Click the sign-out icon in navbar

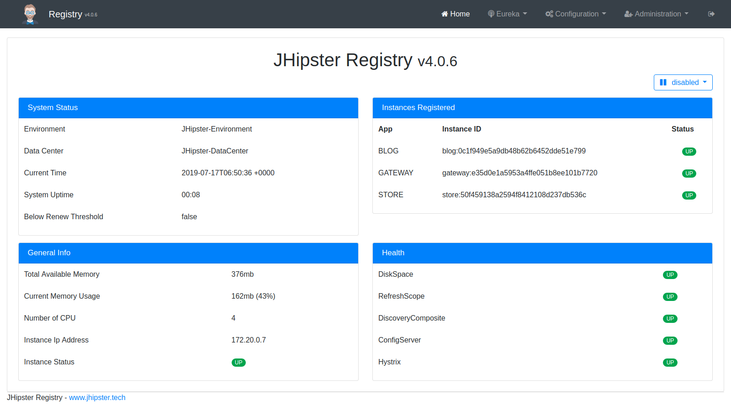711,14
